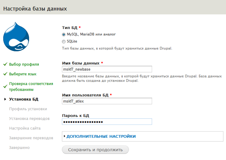Image resolution: width=226 pixels, height=160 pixels.
Task: Click the Профиль установки step
Action: pyautogui.click(x=28, y=109)
